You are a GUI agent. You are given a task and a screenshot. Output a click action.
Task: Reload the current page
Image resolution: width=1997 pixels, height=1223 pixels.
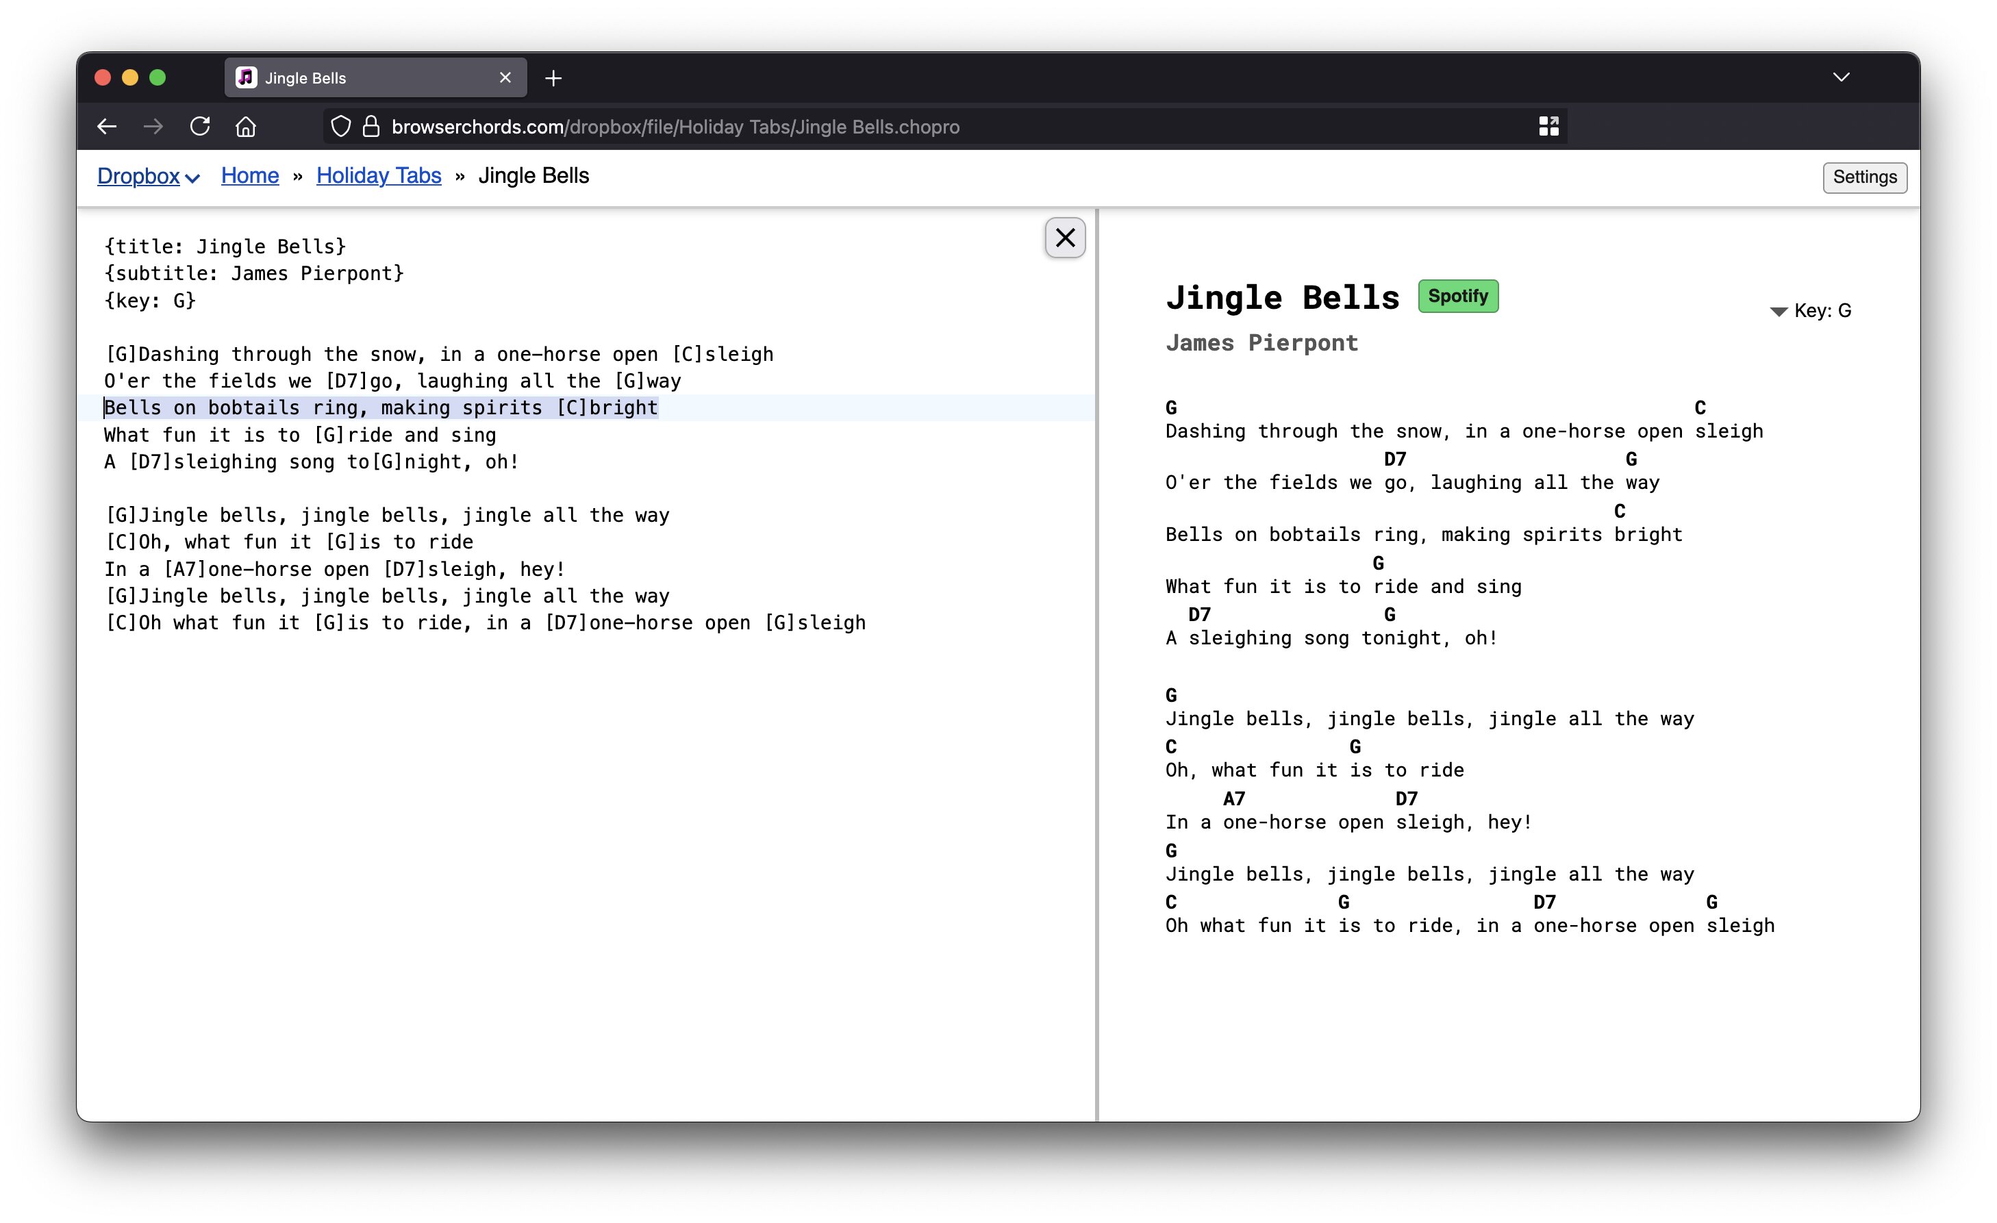(x=199, y=125)
